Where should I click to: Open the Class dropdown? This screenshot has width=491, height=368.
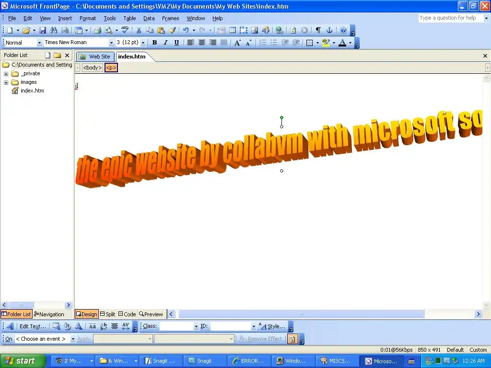196,326
